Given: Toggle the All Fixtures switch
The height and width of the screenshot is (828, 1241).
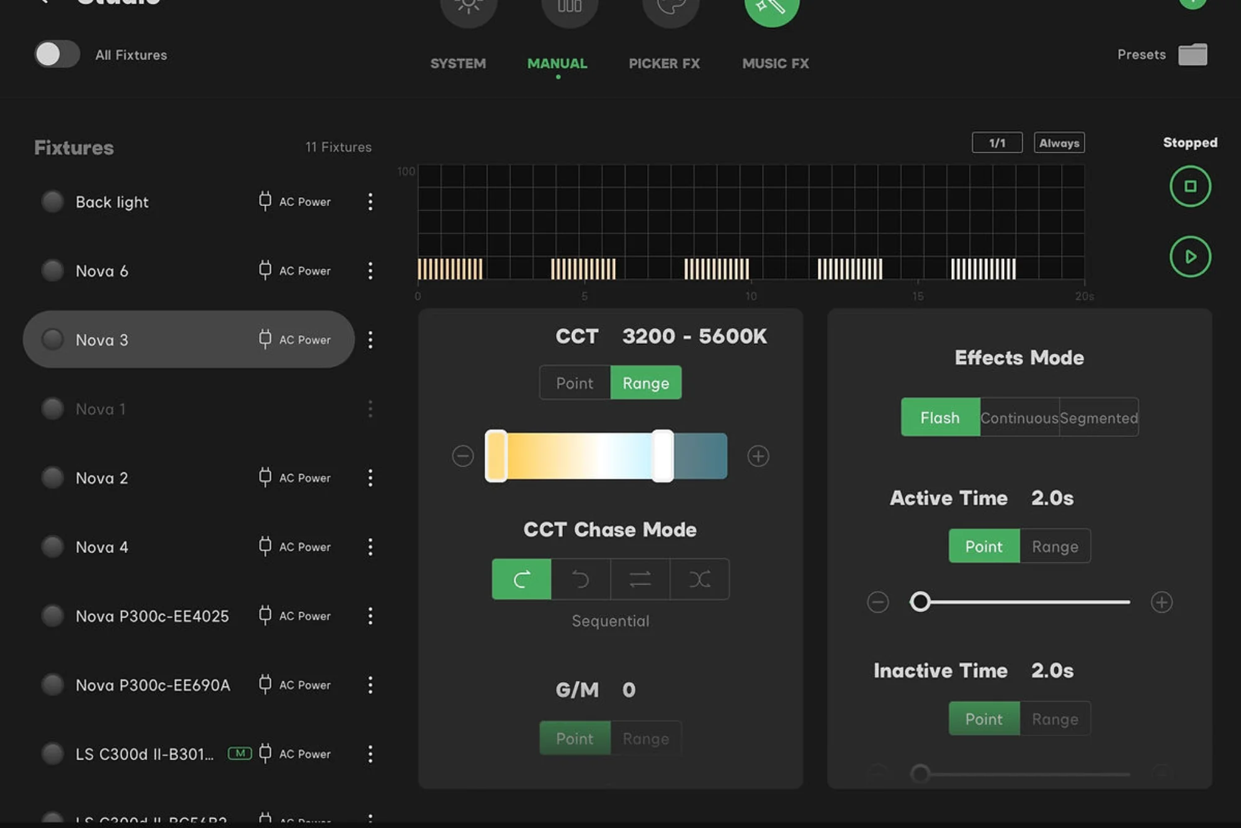Looking at the screenshot, I should (x=56, y=55).
